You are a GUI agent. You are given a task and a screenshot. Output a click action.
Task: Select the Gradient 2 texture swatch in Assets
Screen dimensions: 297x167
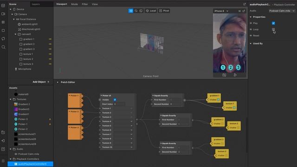pos(16,104)
